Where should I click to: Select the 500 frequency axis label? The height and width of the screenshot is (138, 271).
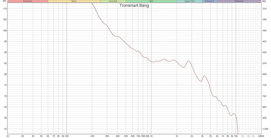(x=126, y=136)
